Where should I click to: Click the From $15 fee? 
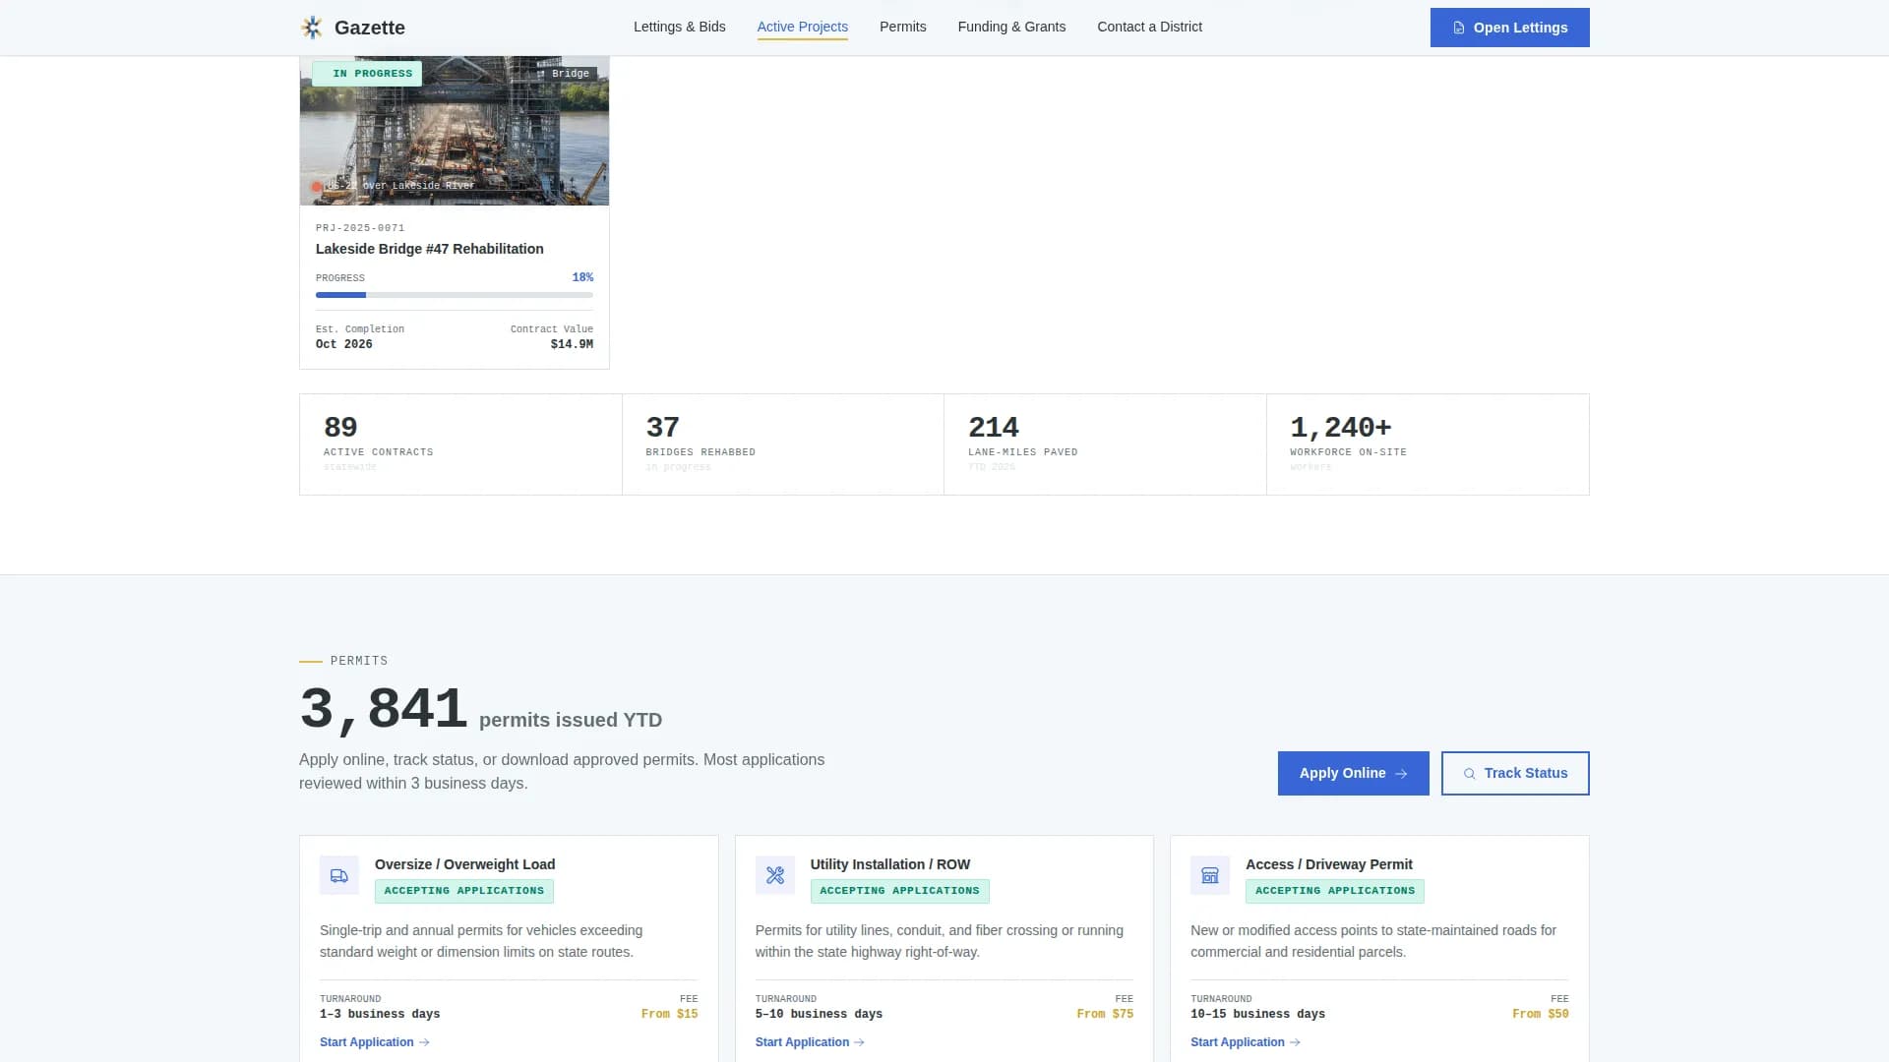click(x=669, y=1014)
